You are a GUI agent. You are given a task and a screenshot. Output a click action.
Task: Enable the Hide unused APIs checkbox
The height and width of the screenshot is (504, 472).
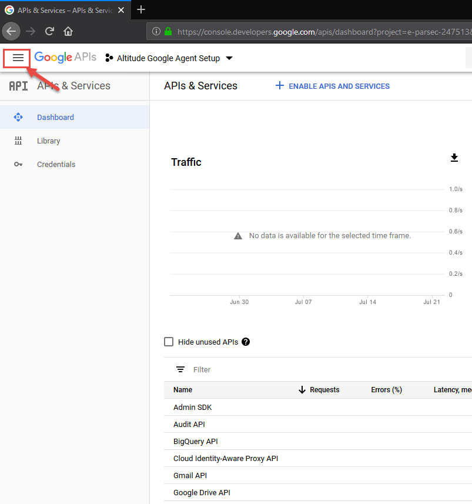point(169,342)
